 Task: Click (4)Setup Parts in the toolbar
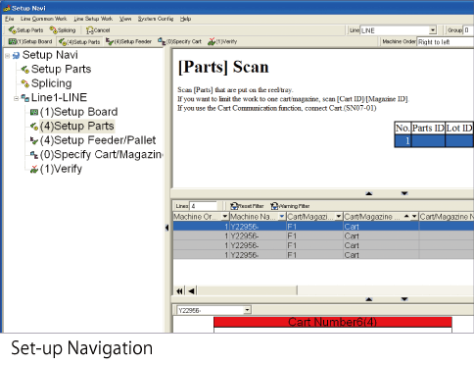coord(79,42)
